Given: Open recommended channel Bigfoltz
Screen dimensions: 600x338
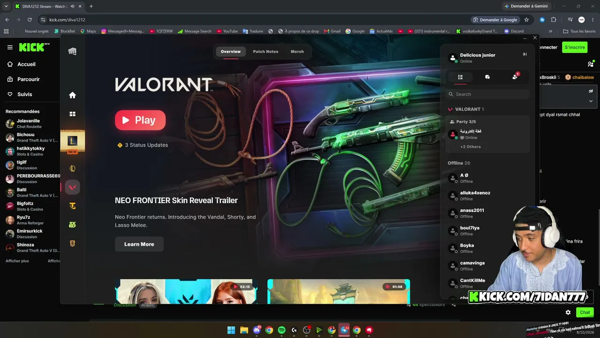Looking at the screenshot, I should (31, 206).
